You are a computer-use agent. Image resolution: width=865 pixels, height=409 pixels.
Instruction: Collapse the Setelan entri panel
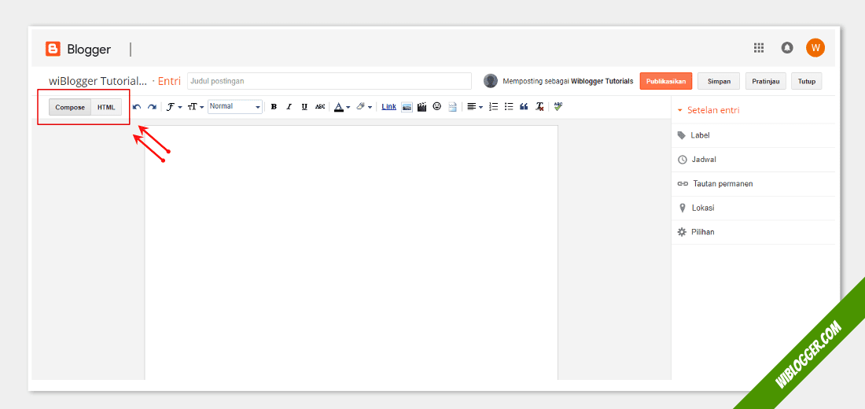tap(709, 110)
